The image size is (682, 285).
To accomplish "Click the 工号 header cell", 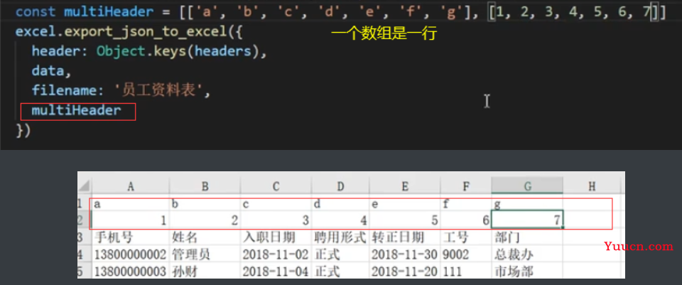I will 466,237.
